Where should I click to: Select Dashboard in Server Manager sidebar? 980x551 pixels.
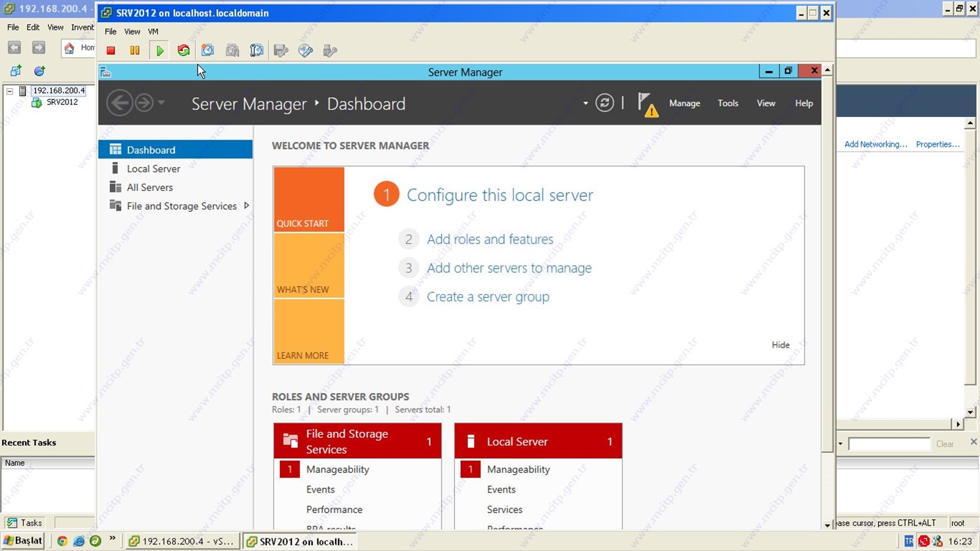175,149
